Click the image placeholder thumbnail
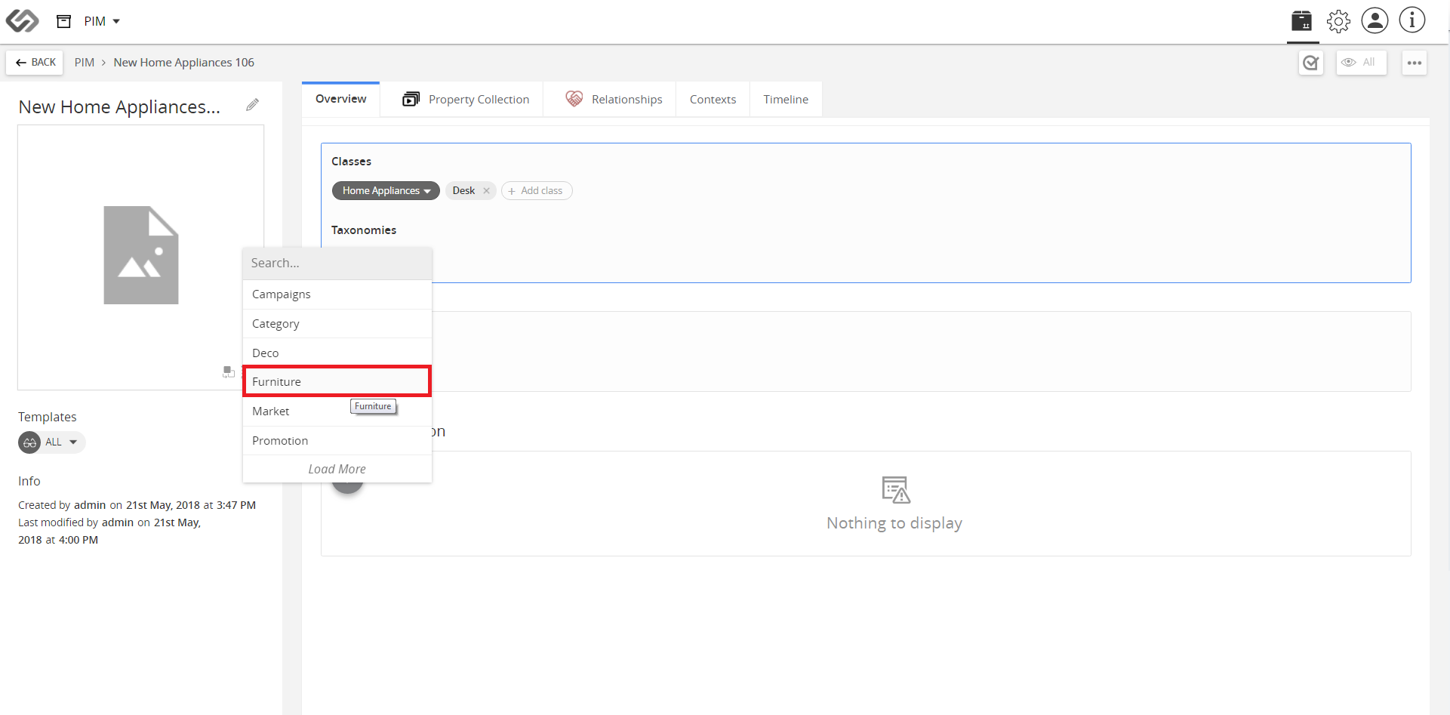The image size is (1450, 715). [x=141, y=255]
